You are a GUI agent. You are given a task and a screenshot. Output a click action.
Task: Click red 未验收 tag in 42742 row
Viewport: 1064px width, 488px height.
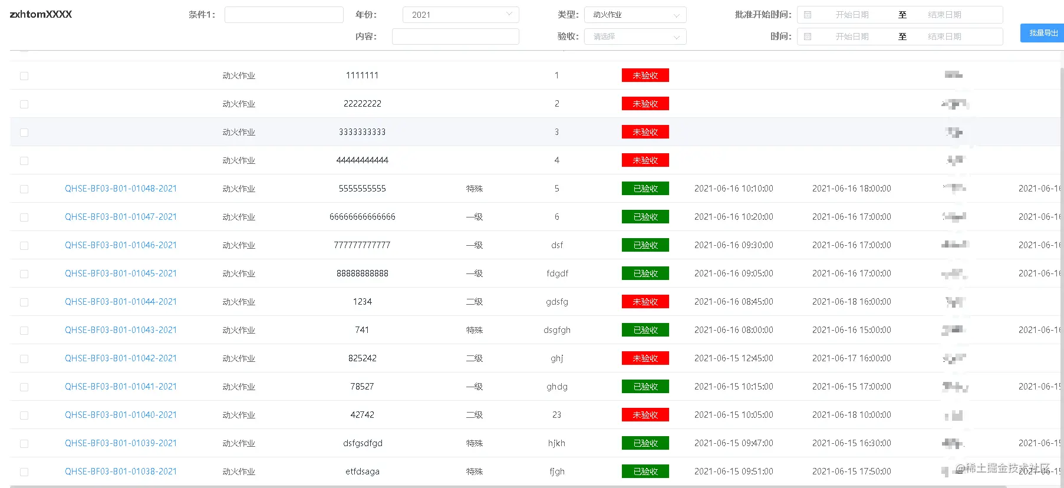tap(645, 415)
